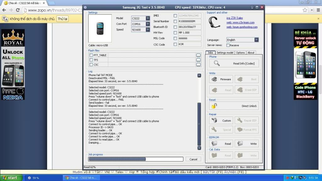Open the icq Z3X Sales link

(x=235, y=18)
